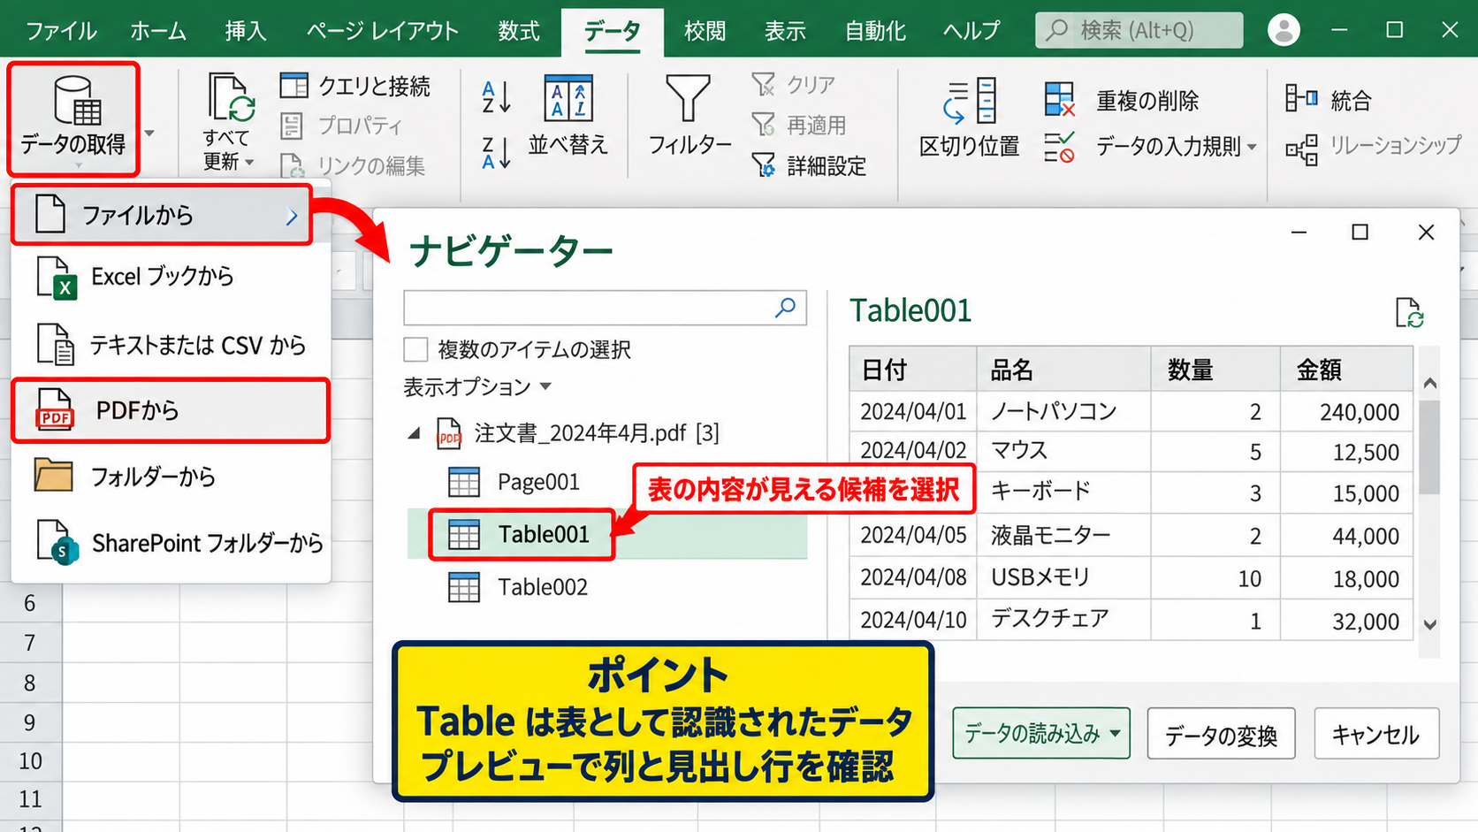Choose フォルダーから menu item
The image size is (1478, 832).
pos(171,477)
